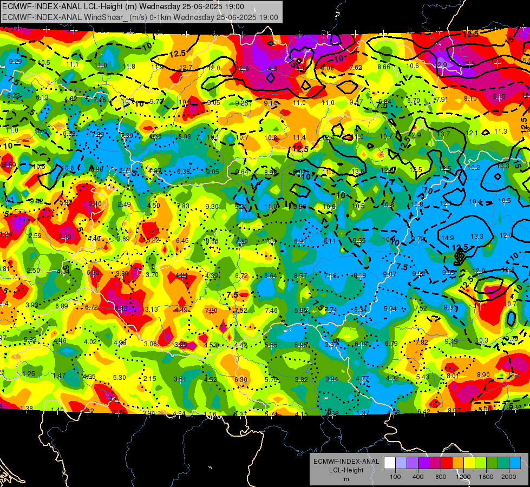This screenshot has height=487, width=530.
Task: Click the "LCL-Height (m)" title line in the header
Action: pyautogui.click(x=123, y=6)
